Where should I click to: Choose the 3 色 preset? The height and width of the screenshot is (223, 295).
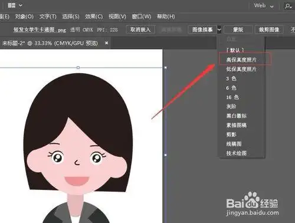(x=231, y=78)
